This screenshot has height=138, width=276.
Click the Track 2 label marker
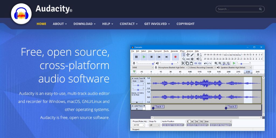[232, 107]
